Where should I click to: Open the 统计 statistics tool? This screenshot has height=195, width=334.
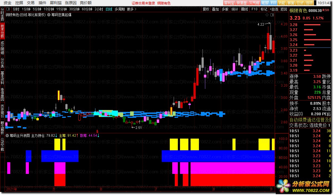coord(235,9)
